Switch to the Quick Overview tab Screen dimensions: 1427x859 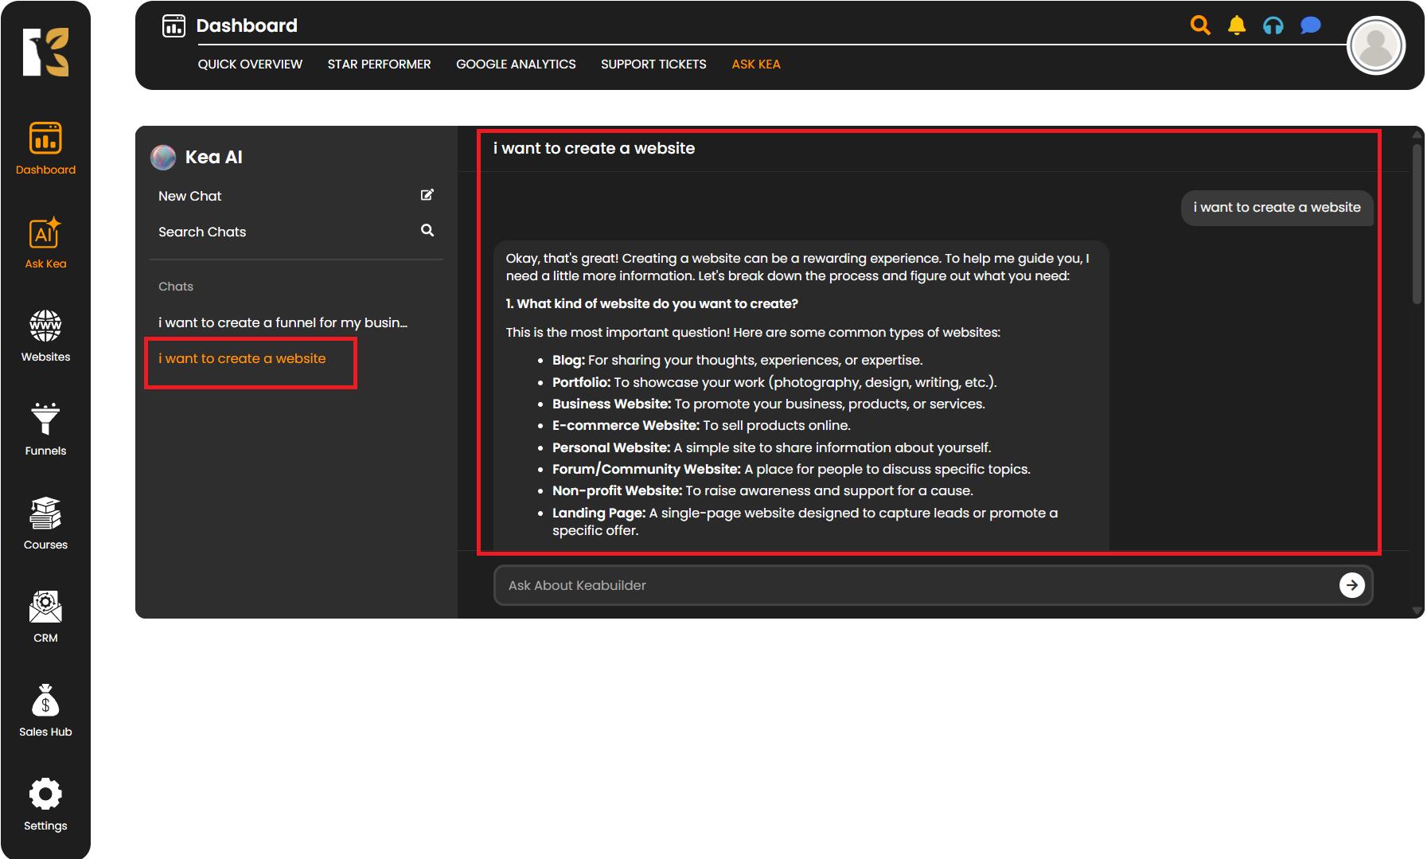pos(250,64)
